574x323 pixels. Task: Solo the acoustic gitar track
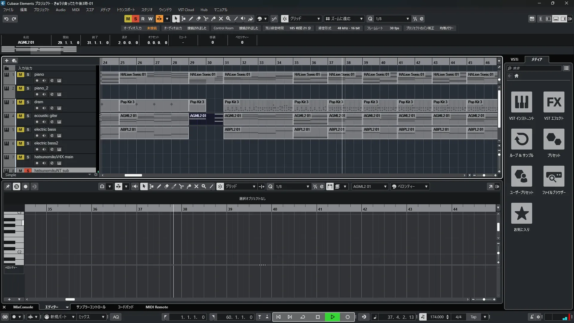click(28, 116)
